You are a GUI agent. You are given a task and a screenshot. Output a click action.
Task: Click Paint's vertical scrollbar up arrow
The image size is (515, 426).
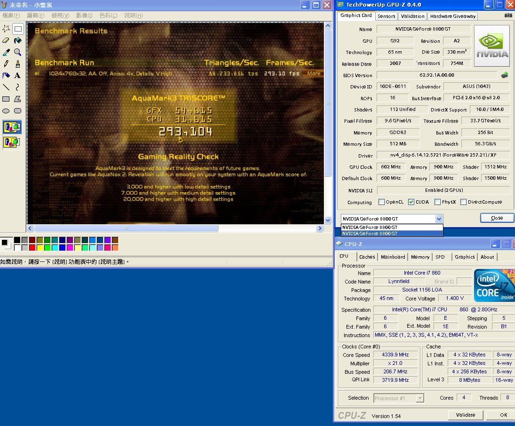click(x=328, y=25)
